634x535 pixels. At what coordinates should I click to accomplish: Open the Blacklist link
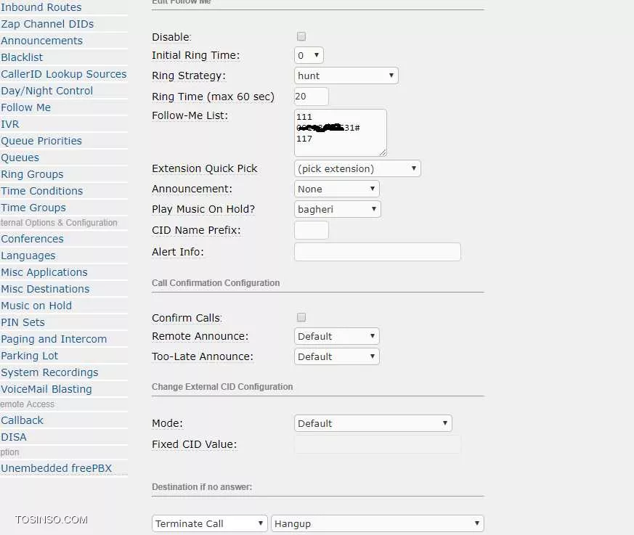22,57
